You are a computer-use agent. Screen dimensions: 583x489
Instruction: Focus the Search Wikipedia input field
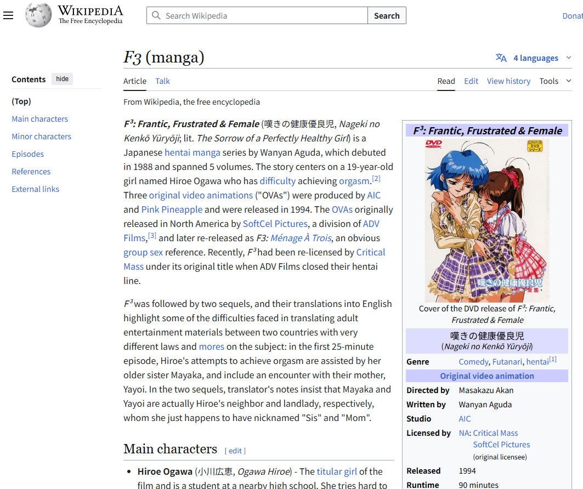pos(257,15)
